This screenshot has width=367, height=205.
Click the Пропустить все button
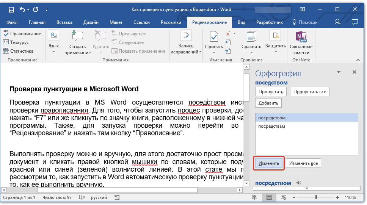pyautogui.click(x=309, y=92)
